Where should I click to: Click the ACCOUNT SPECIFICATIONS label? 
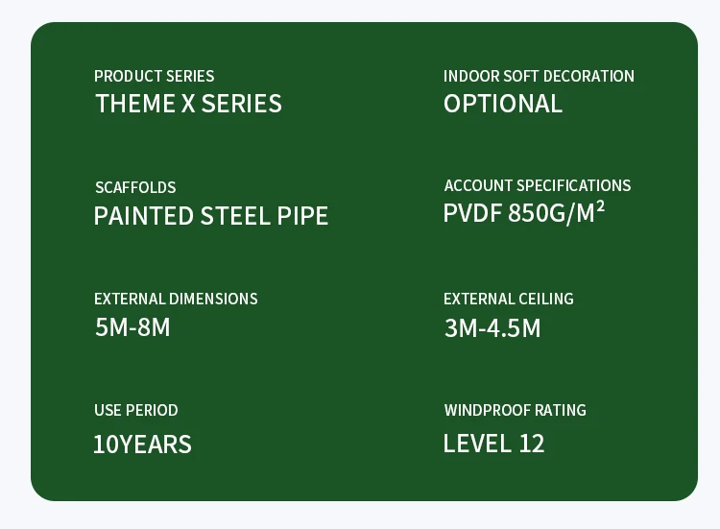click(538, 185)
